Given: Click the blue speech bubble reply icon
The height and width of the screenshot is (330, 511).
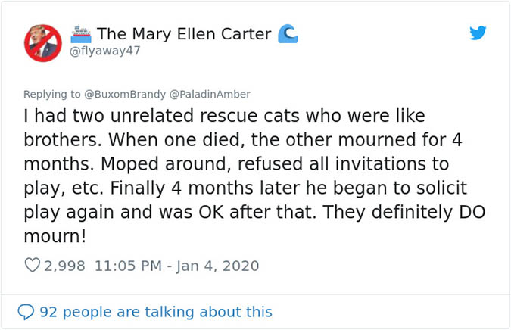Looking at the screenshot, I should pos(26,311).
